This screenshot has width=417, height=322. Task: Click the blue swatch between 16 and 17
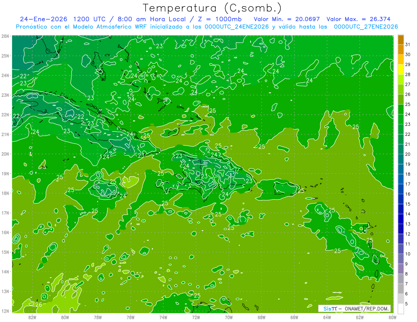click(401, 189)
